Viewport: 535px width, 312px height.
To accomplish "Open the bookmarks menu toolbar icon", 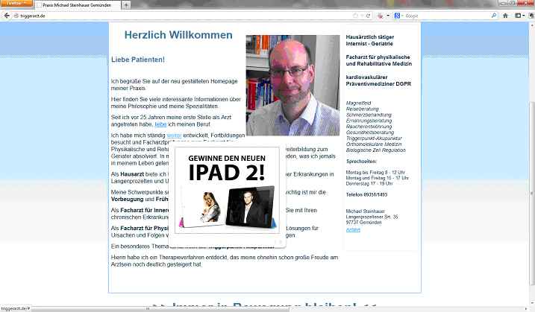I will (x=519, y=16).
